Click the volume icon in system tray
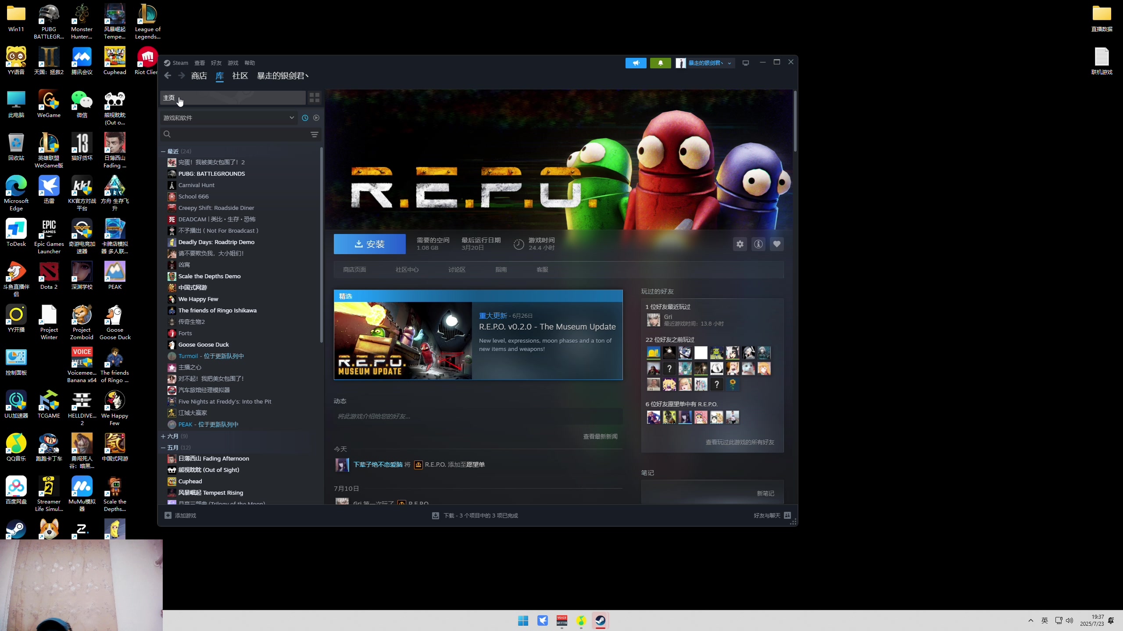This screenshot has height=631, width=1123. click(1069, 620)
